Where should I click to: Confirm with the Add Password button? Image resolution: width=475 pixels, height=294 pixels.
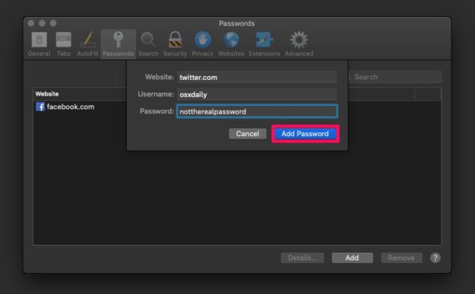(x=305, y=134)
